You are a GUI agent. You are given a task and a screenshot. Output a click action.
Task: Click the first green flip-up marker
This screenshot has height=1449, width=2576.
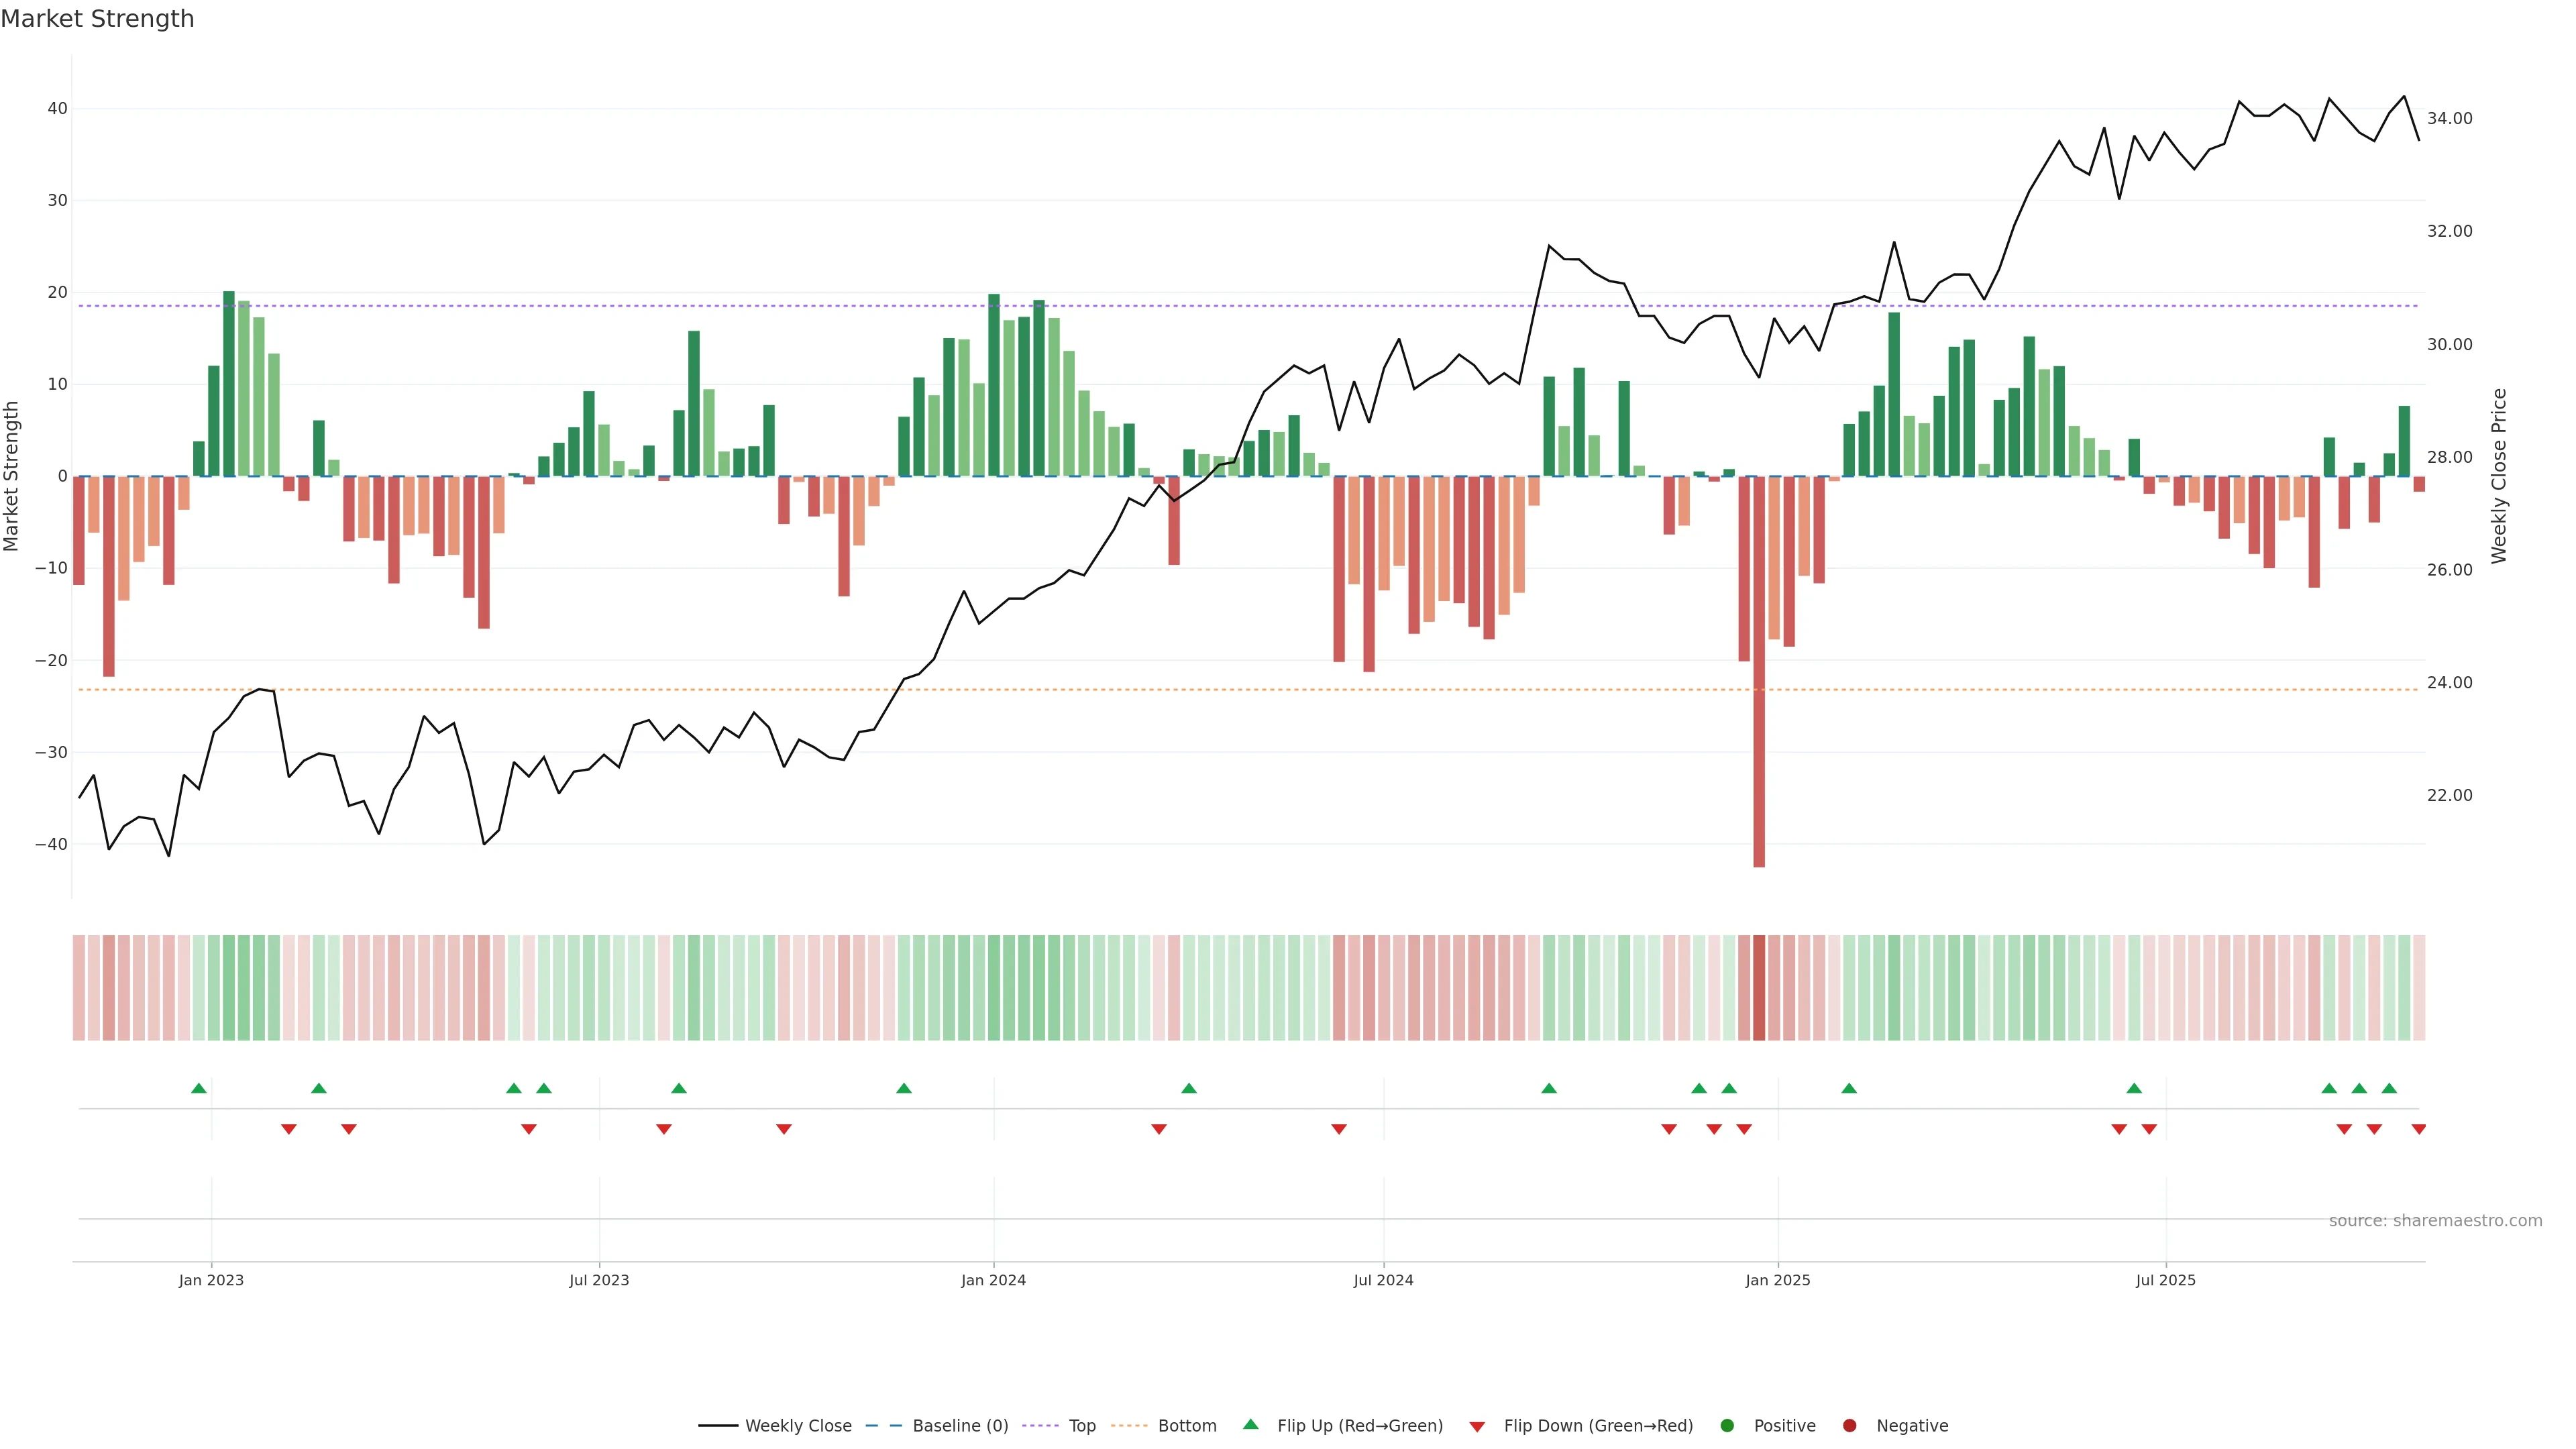(199, 1088)
